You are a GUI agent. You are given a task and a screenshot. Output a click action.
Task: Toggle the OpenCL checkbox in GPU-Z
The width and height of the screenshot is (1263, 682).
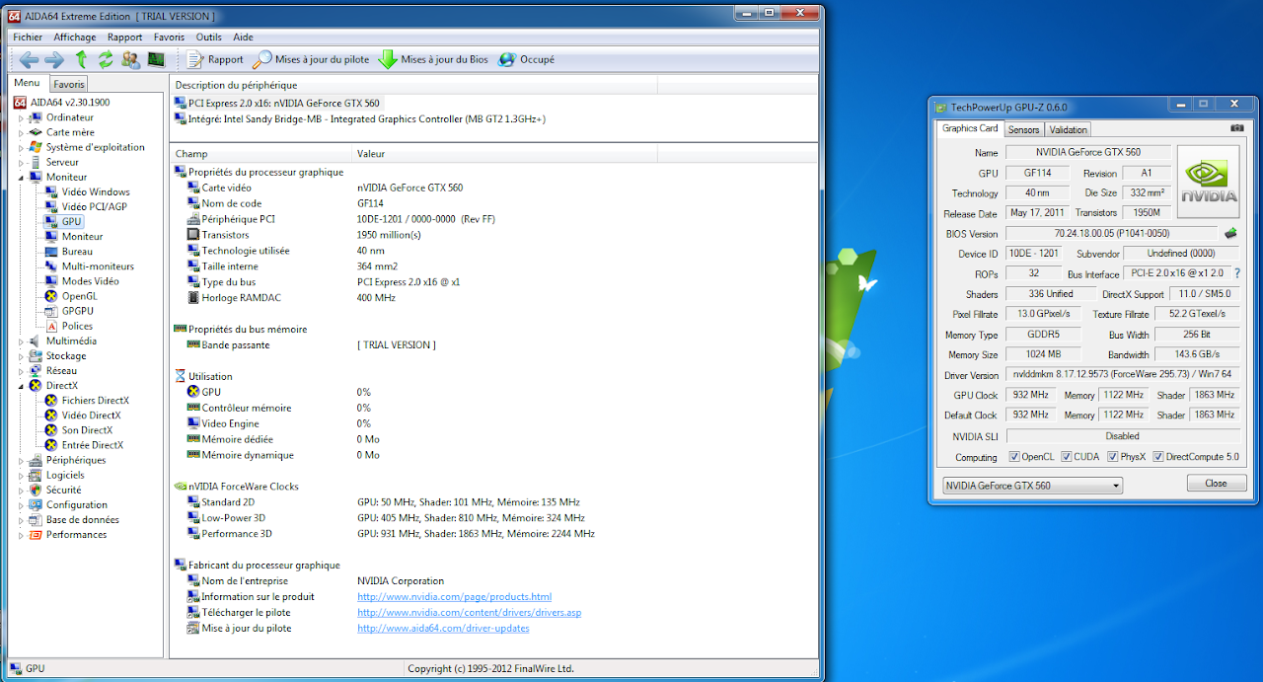[1015, 457]
